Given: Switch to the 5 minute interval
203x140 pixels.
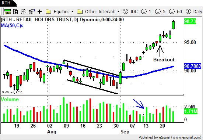Looking at the screenshot, I should coord(160,12).
